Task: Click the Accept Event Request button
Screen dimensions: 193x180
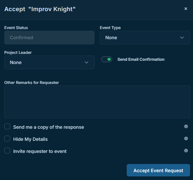Action: pos(158,170)
